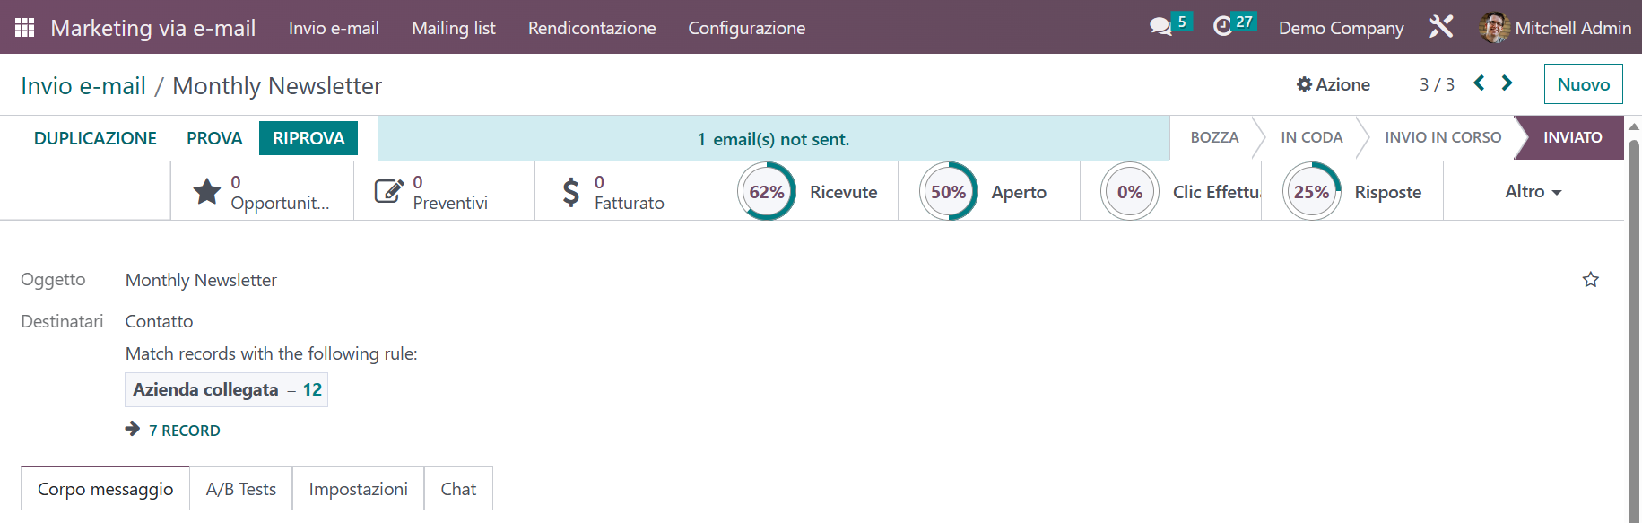
Task: Click the RIPROVA button
Action: [x=308, y=138]
